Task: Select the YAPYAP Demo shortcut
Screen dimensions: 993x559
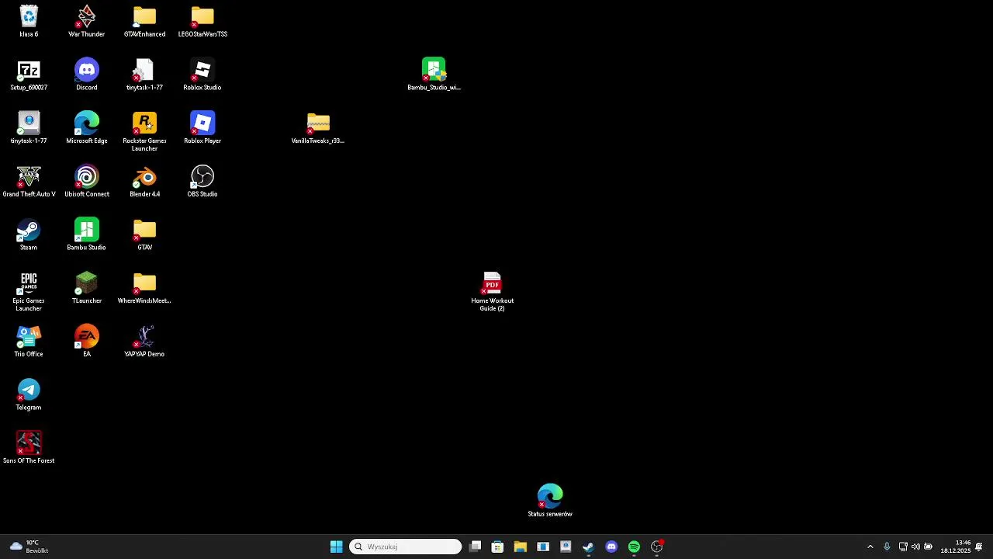Action: (144, 342)
